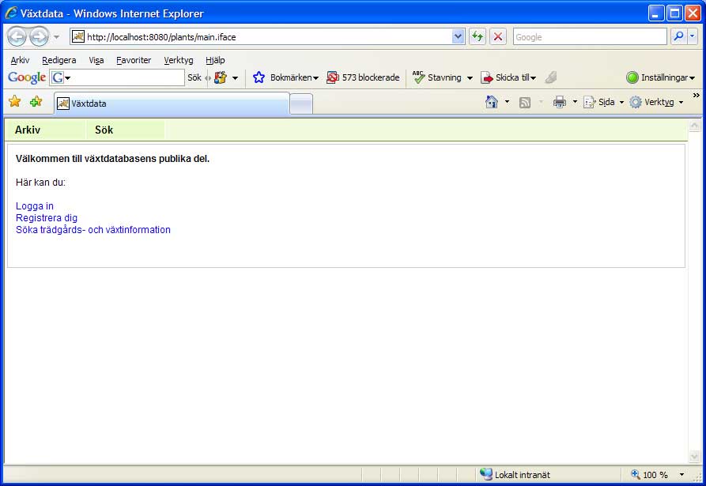
Task: Click the browser Back arrow button
Action: click(x=17, y=36)
